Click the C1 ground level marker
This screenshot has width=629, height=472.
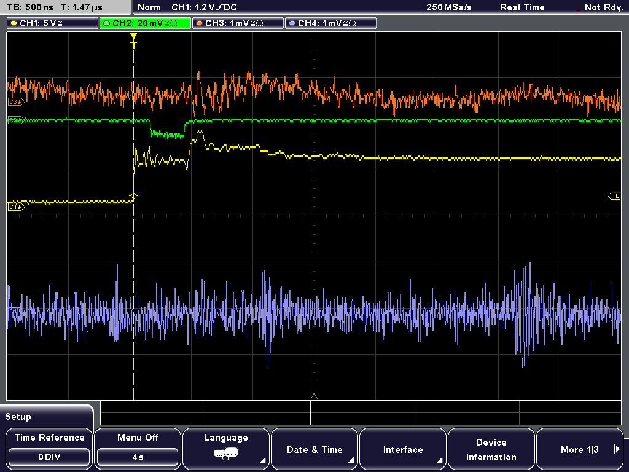pos(16,206)
